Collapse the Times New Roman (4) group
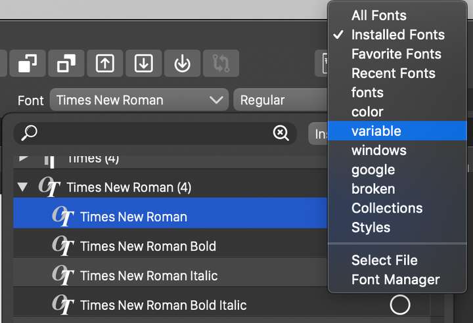The height and width of the screenshot is (323, 473). click(x=22, y=187)
